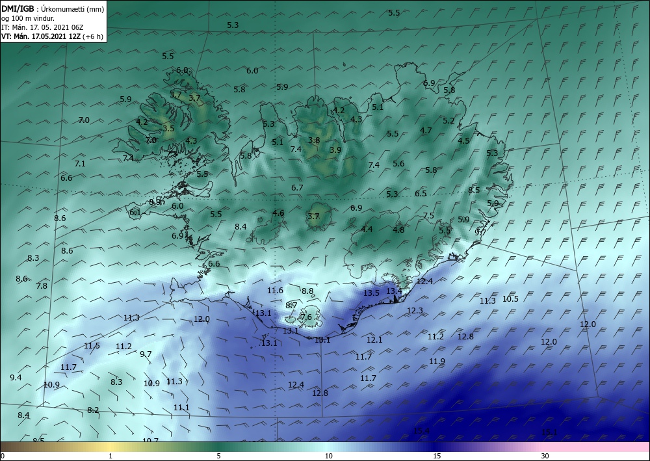Select the 6.7 value label
650x461 pixels.
(x=297, y=188)
